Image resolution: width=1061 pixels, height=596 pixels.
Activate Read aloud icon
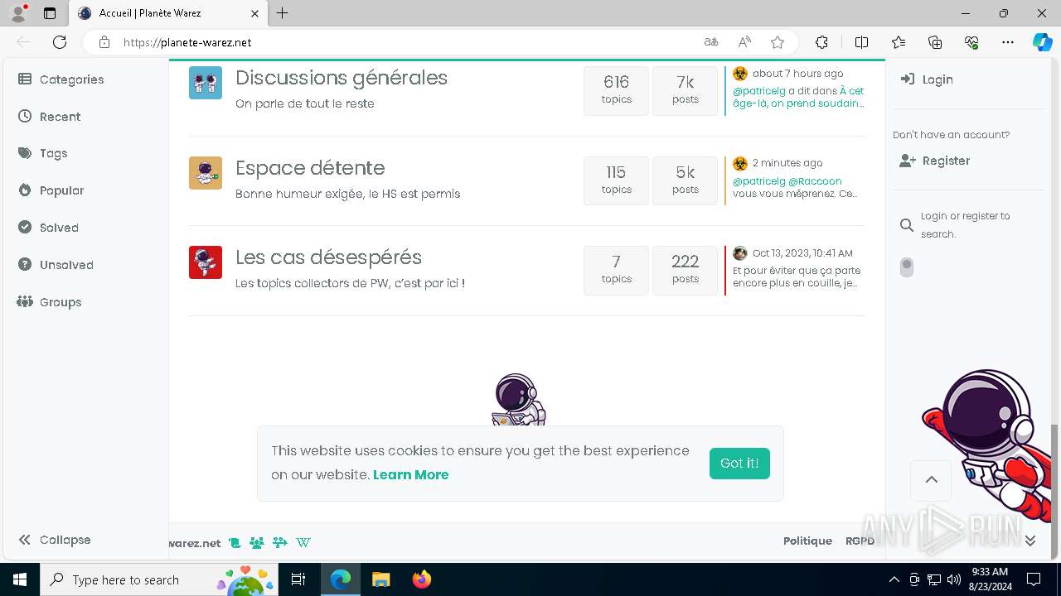point(744,42)
